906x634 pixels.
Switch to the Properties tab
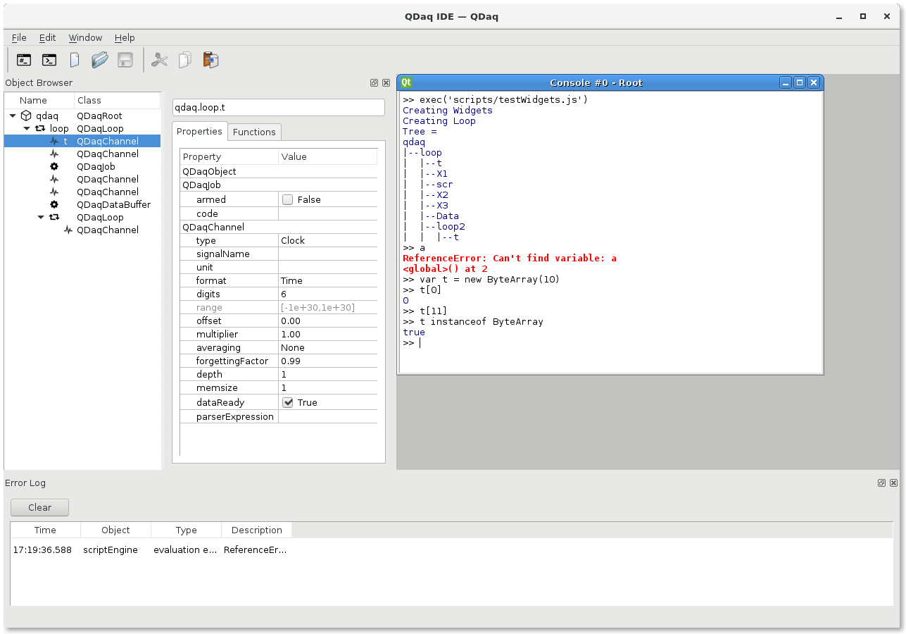199,131
